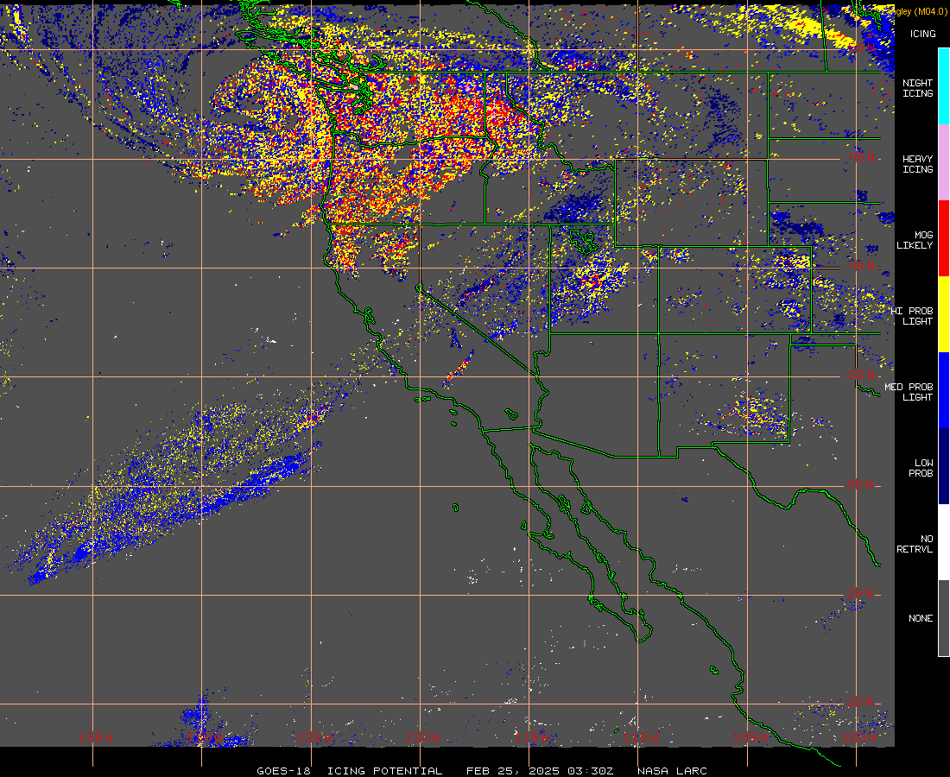Click the 135W longitude label
Screen dimensions: 950x777
[96, 737]
